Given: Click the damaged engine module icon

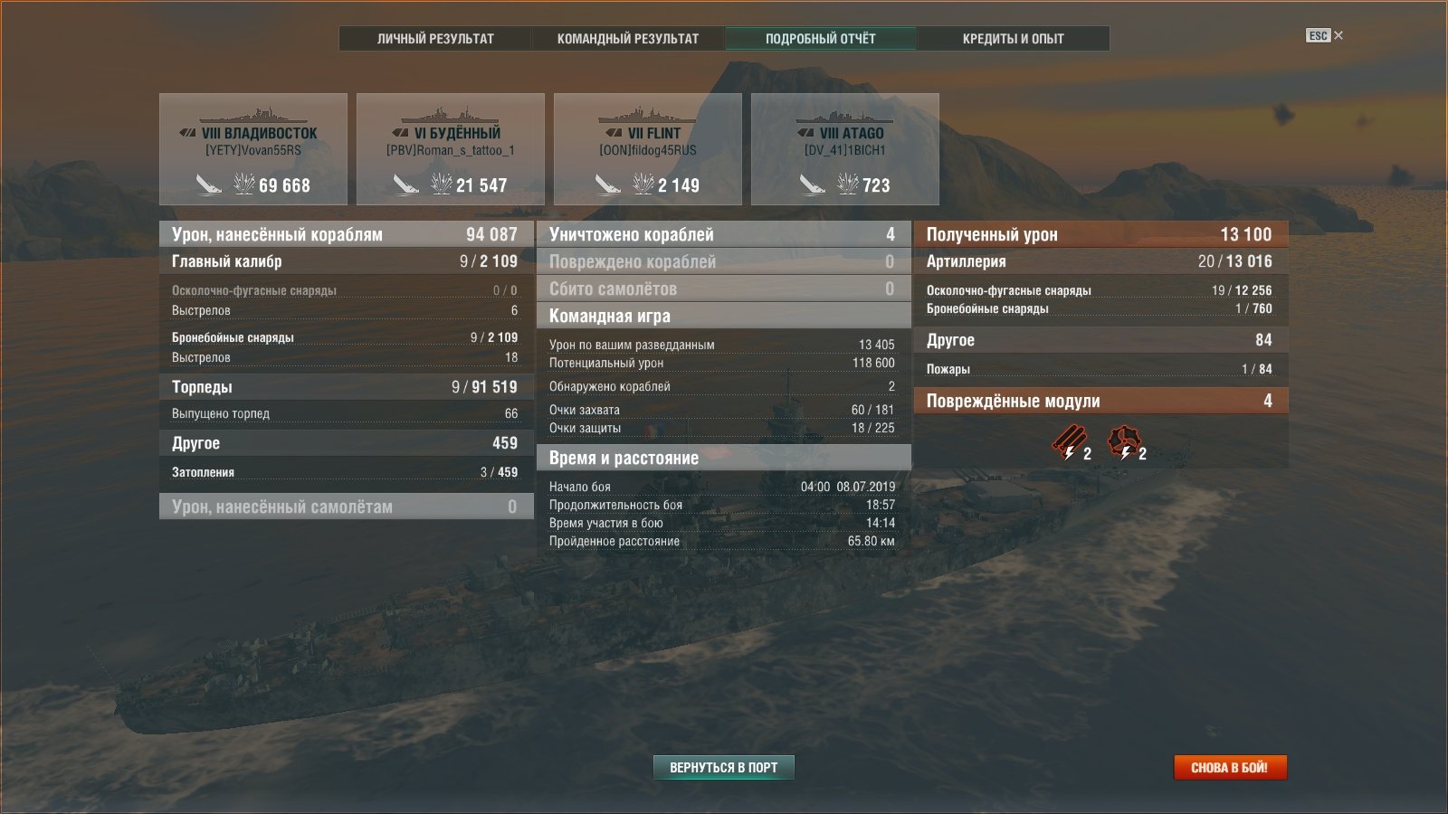Looking at the screenshot, I should click(x=1124, y=442).
